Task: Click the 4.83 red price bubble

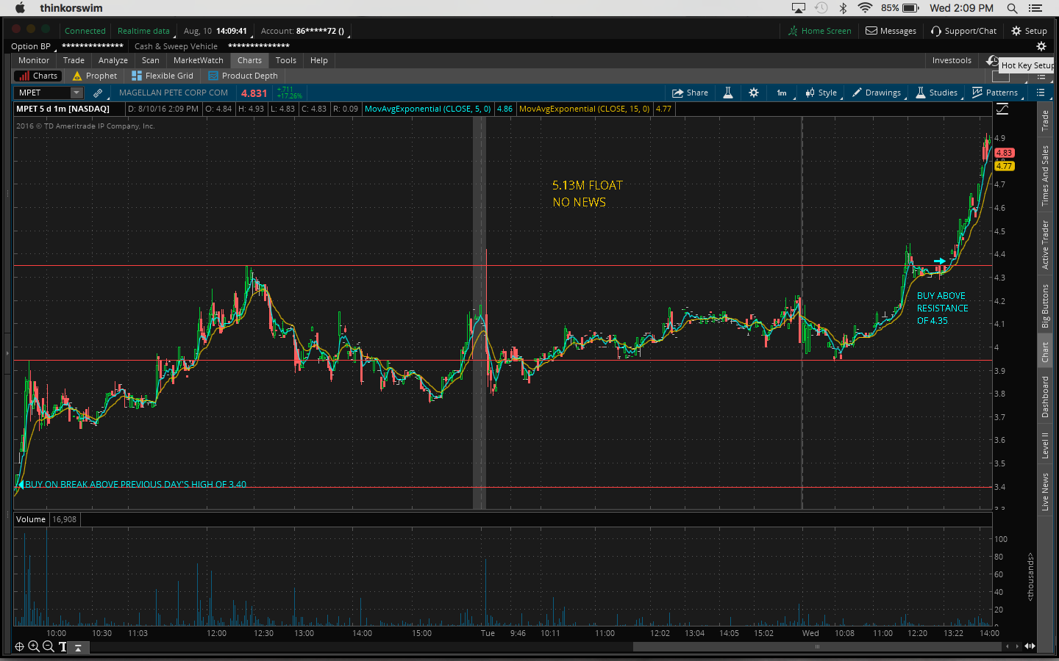Action: [x=1004, y=153]
